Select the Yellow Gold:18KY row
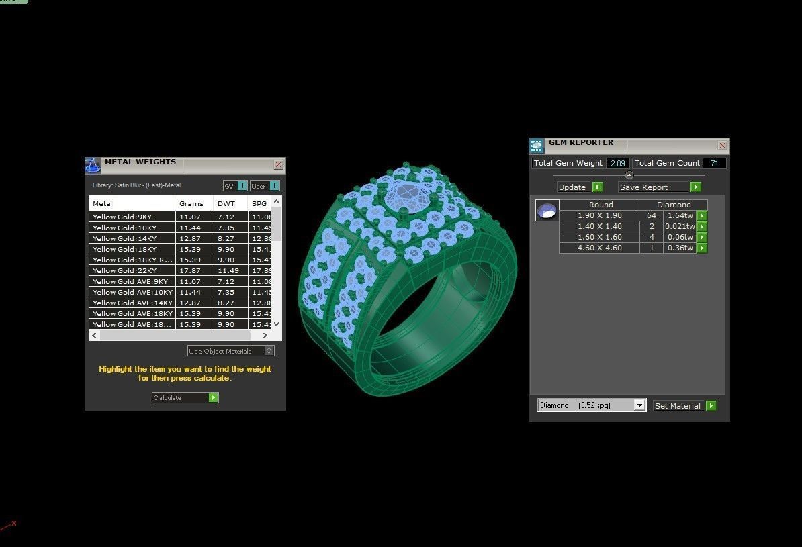The image size is (802, 547). point(179,249)
